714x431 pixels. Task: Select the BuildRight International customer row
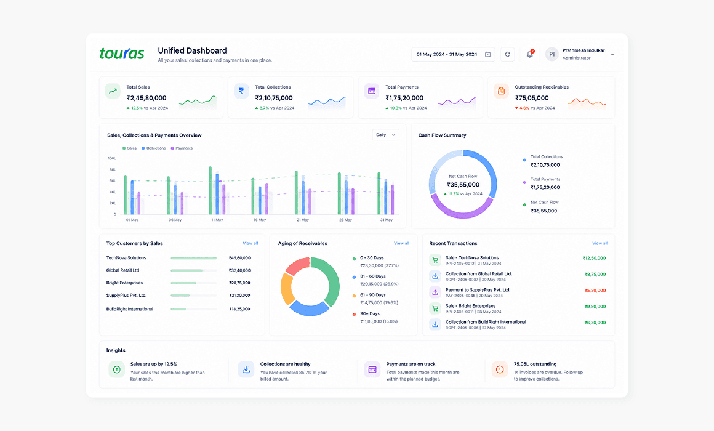pyautogui.click(x=178, y=309)
